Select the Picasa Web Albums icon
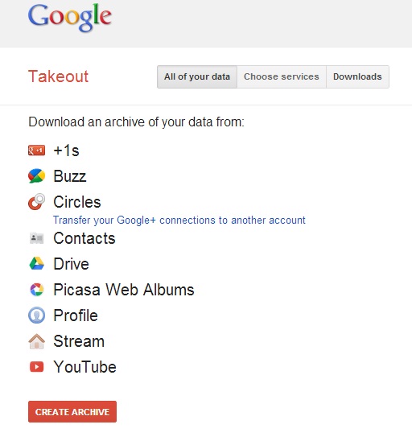The image size is (412, 437). click(36, 290)
